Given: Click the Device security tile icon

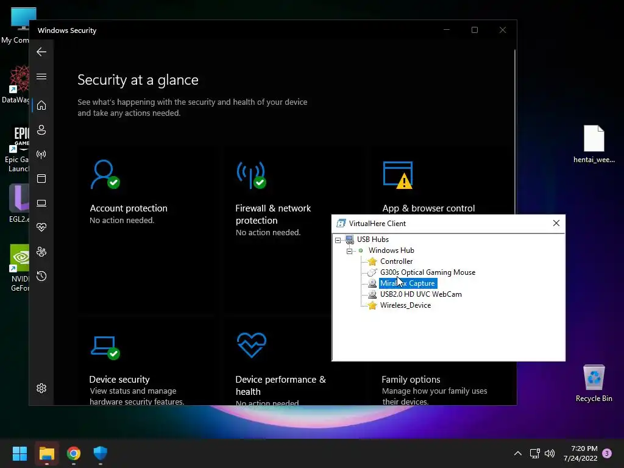Looking at the screenshot, I should (x=105, y=348).
